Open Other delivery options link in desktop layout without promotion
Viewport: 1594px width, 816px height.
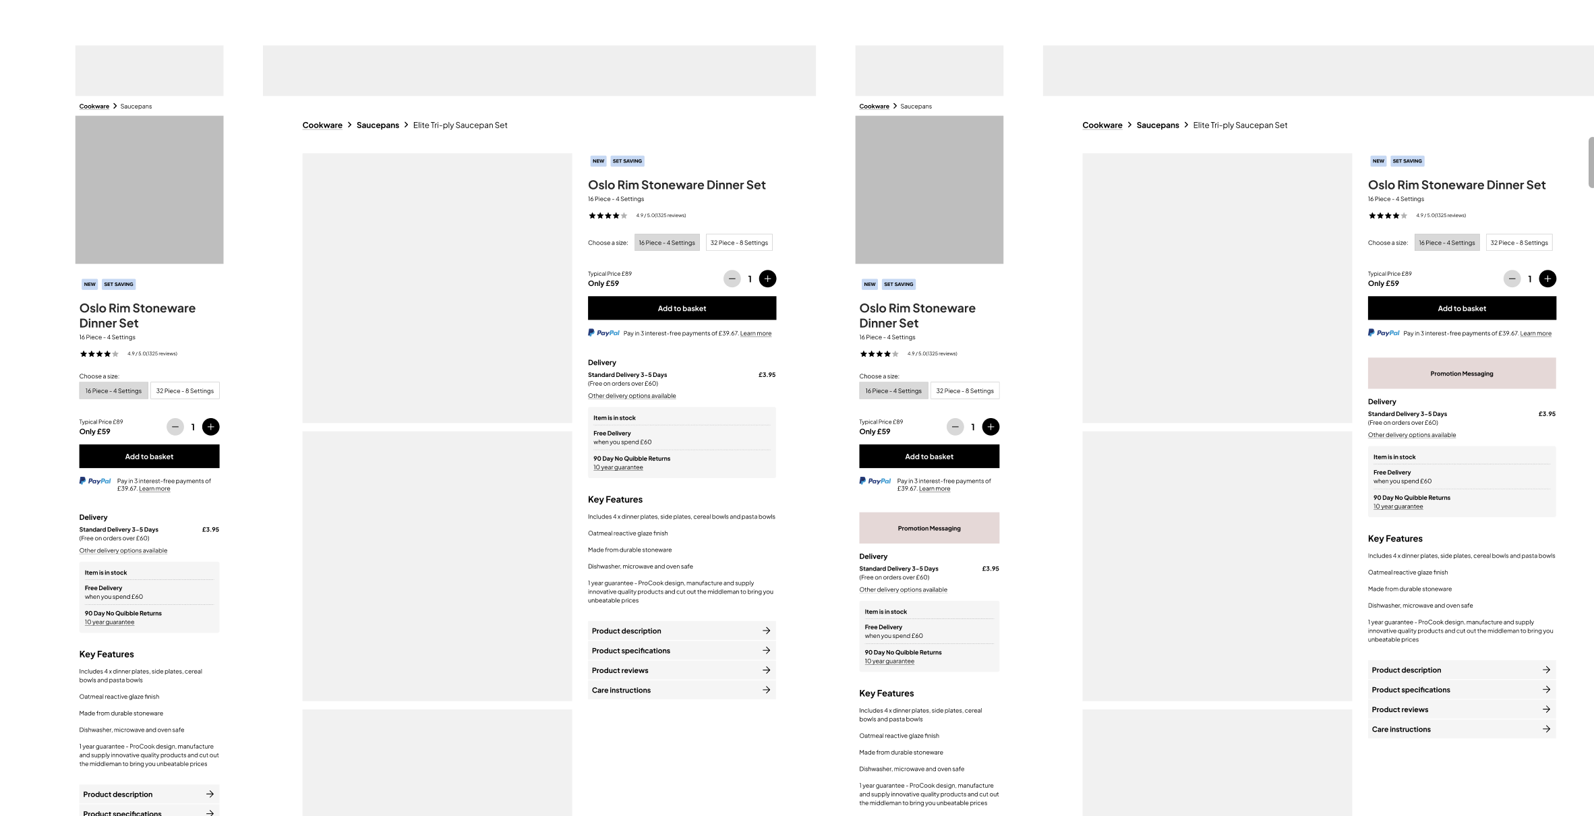(x=632, y=396)
